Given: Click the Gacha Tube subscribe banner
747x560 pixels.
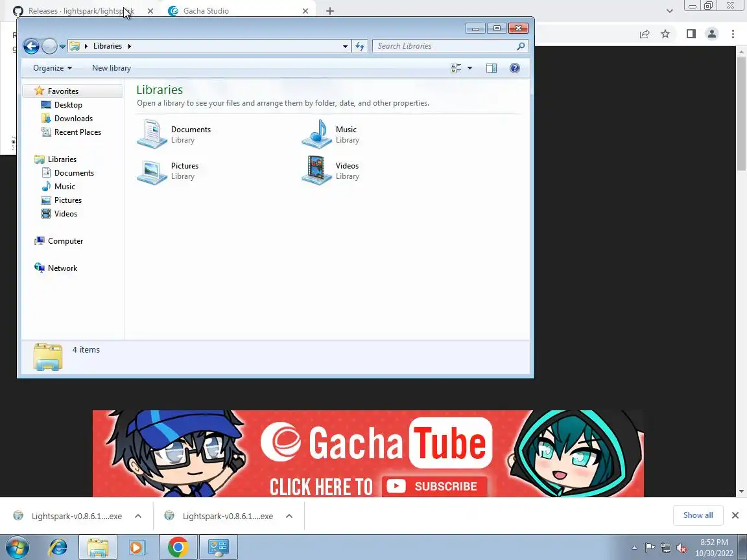Looking at the screenshot, I should (368, 453).
